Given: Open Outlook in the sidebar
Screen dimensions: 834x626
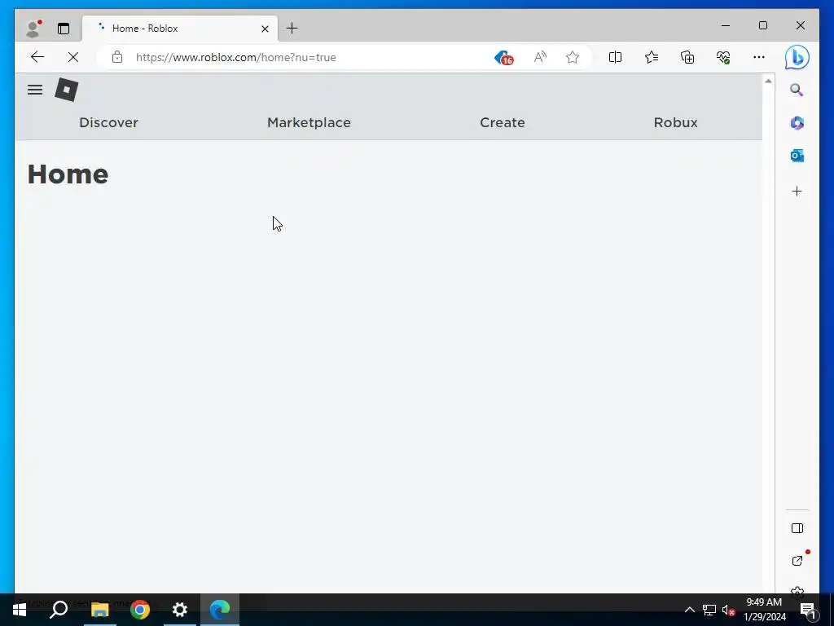Looking at the screenshot, I should click(x=797, y=156).
